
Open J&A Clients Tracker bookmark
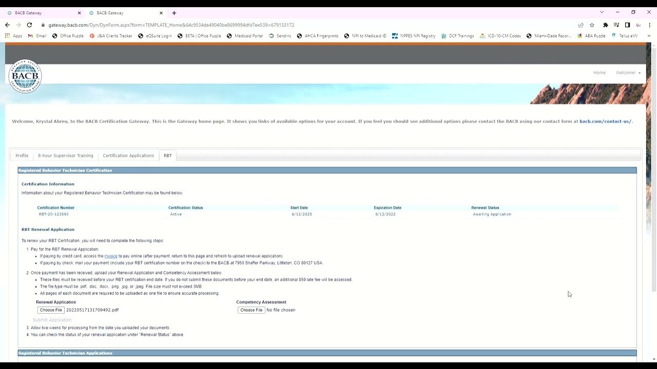[x=111, y=36]
